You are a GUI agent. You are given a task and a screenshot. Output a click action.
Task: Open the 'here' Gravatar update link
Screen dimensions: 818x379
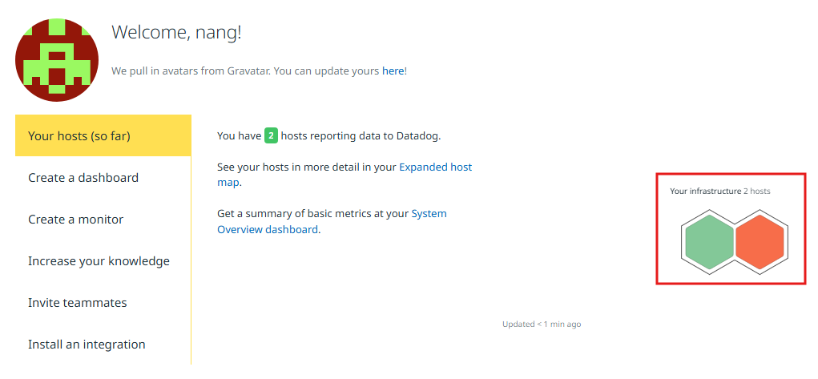(393, 71)
